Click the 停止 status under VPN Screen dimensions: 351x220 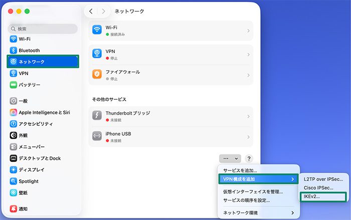pyautogui.click(x=114, y=58)
